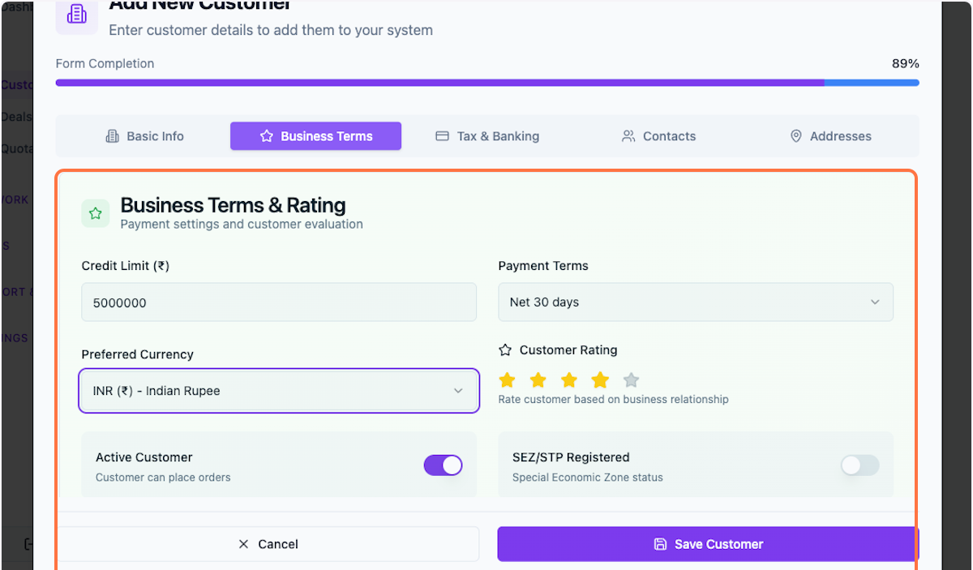Go to the Contacts tab
The image size is (973, 570).
click(x=658, y=136)
